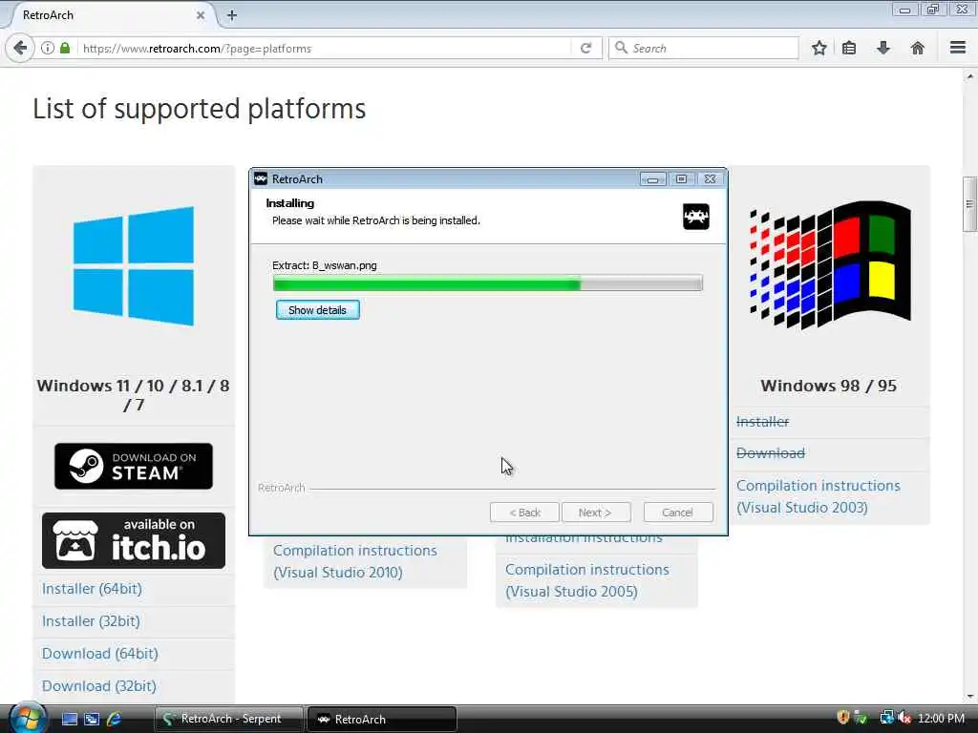978x733 pixels.
Task: Select the RetroArch browser tab
Action: click(x=109, y=15)
